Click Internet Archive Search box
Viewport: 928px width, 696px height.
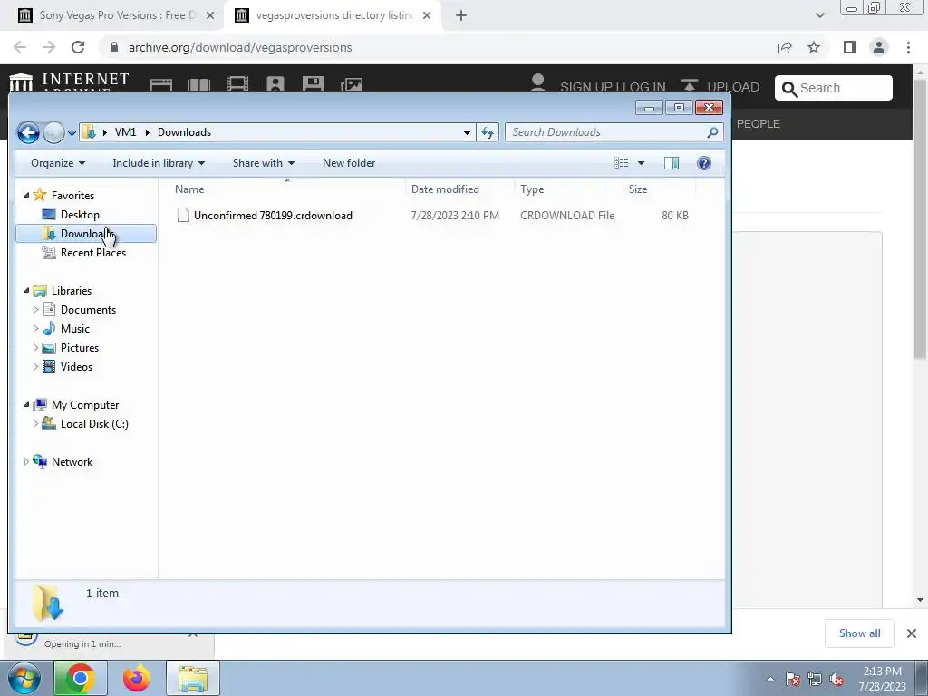click(834, 88)
